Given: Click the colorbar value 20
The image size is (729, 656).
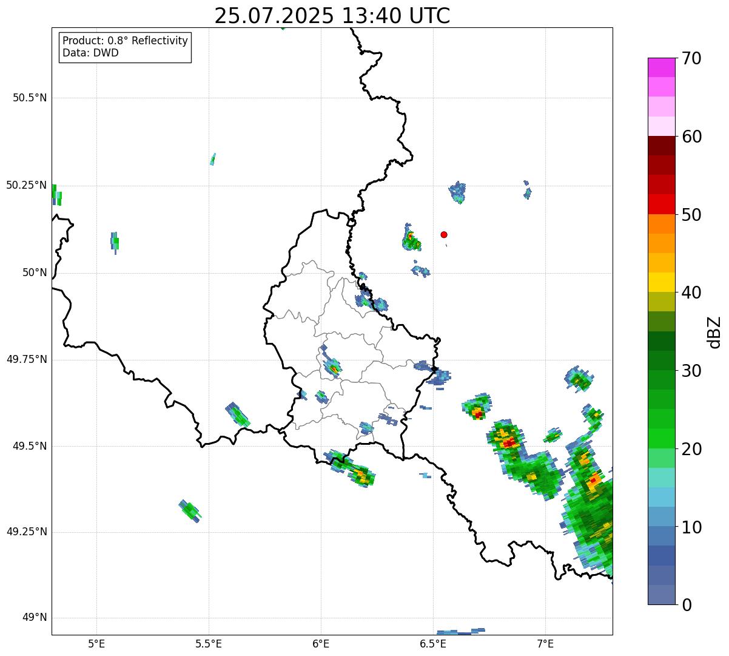Looking at the screenshot, I should click(x=692, y=449).
